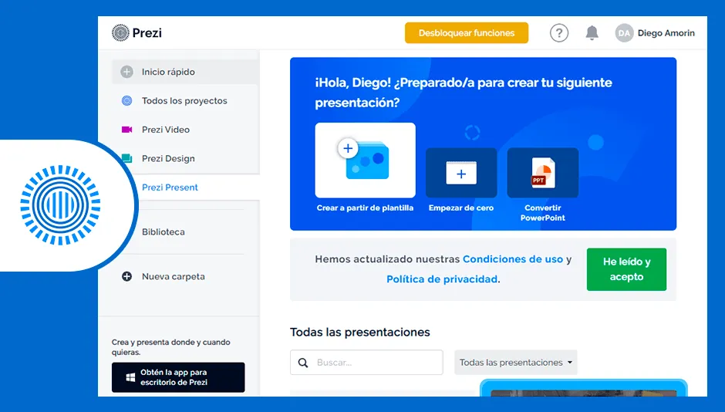Open Biblioteca in sidebar
The image size is (725, 412).
click(164, 231)
